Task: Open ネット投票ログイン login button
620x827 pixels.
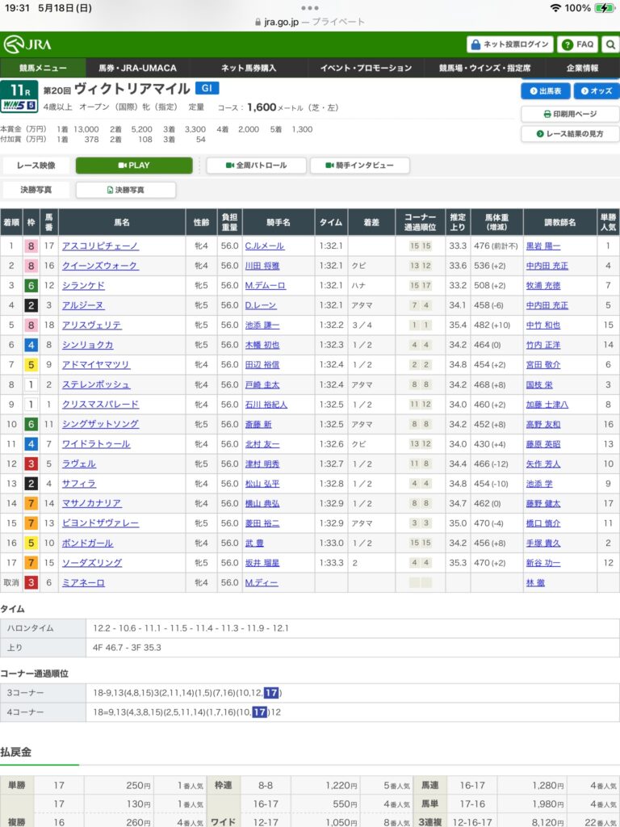Action: click(x=510, y=45)
